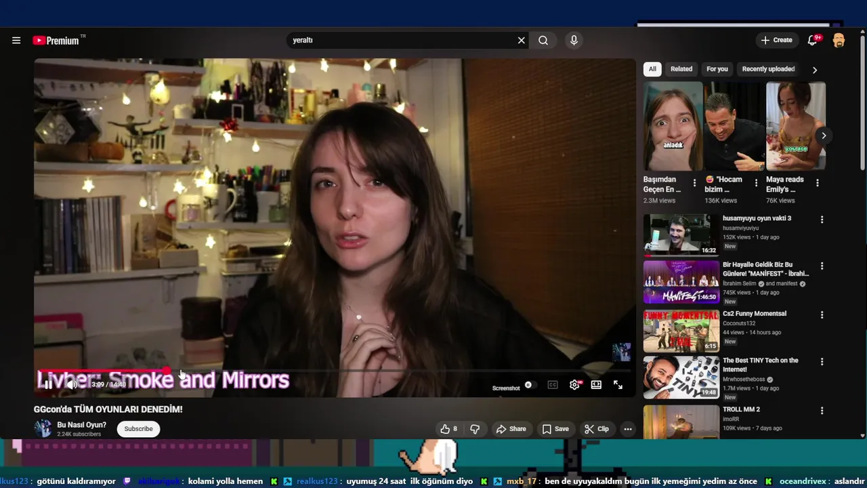
Task: Open options for Bir Hayalle Geldik video
Action: pos(822,266)
